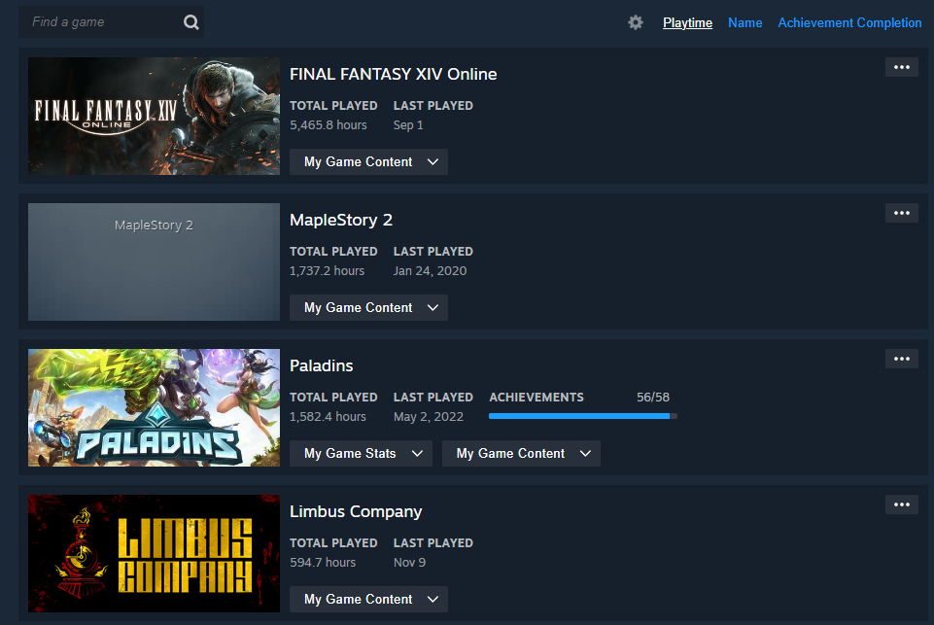
Task: Click the May 2, 2022 last played date
Action: [x=429, y=417]
